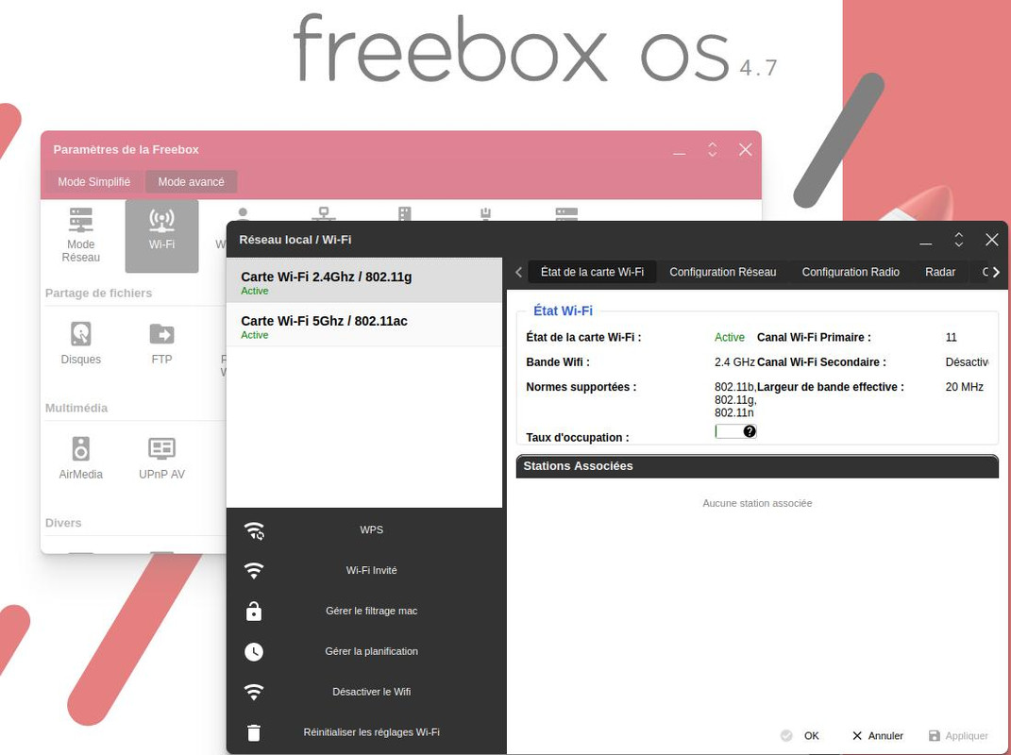Click the Appliquer button
This screenshot has width=1011, height=755.
(958, 736)
